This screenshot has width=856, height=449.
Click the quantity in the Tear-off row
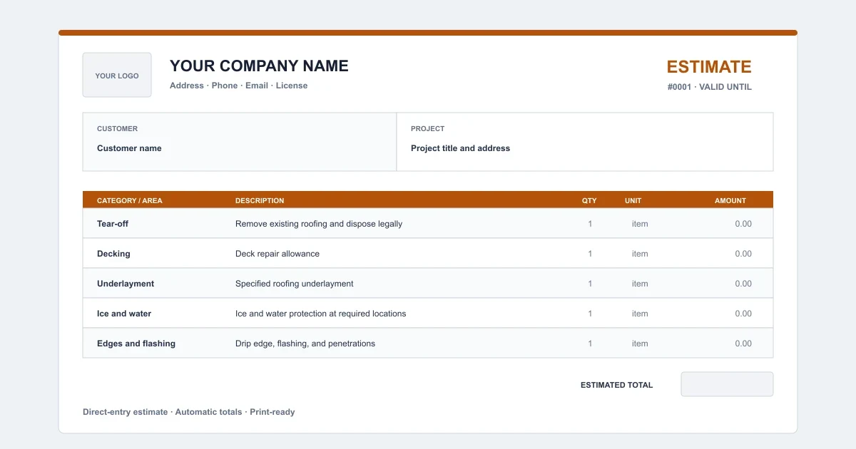pos(590,224)
